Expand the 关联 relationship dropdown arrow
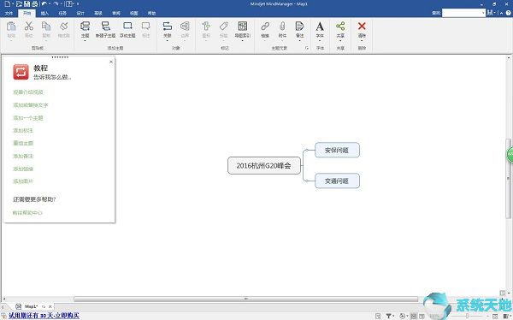Image resolution: width=513 pixels, height=320 pixels. 168,40
